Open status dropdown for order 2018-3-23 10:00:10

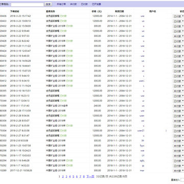point(178,21)
